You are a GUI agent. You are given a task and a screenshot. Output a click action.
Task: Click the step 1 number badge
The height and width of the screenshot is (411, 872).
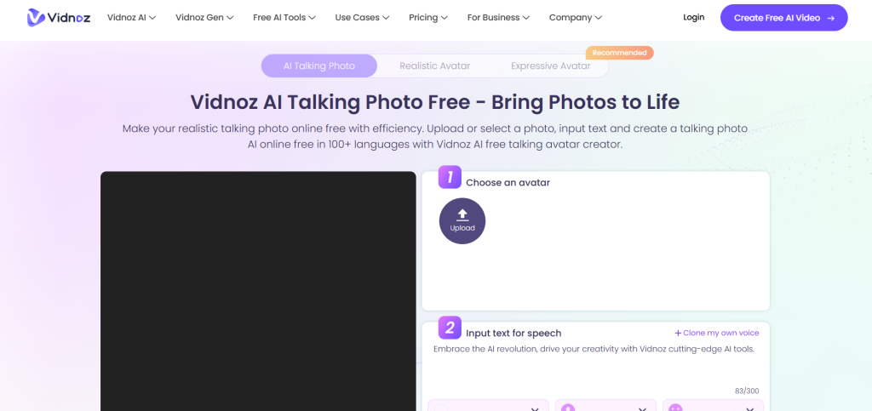click(x=449, y=177)
